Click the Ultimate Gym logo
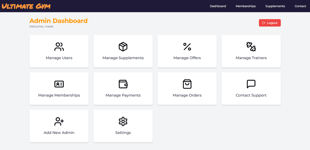The image size is (310, 150). point(26,6)
